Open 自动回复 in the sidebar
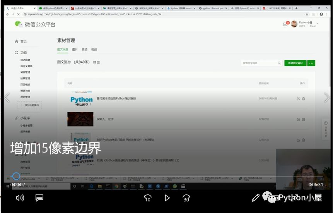The image size is (333, 213). 25,60
